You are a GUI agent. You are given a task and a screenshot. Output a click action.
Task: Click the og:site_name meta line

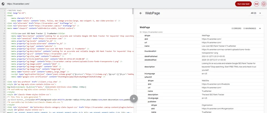coord(38,56)
